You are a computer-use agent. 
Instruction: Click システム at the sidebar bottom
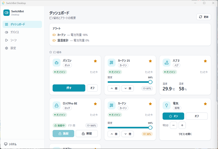point(10,144)
